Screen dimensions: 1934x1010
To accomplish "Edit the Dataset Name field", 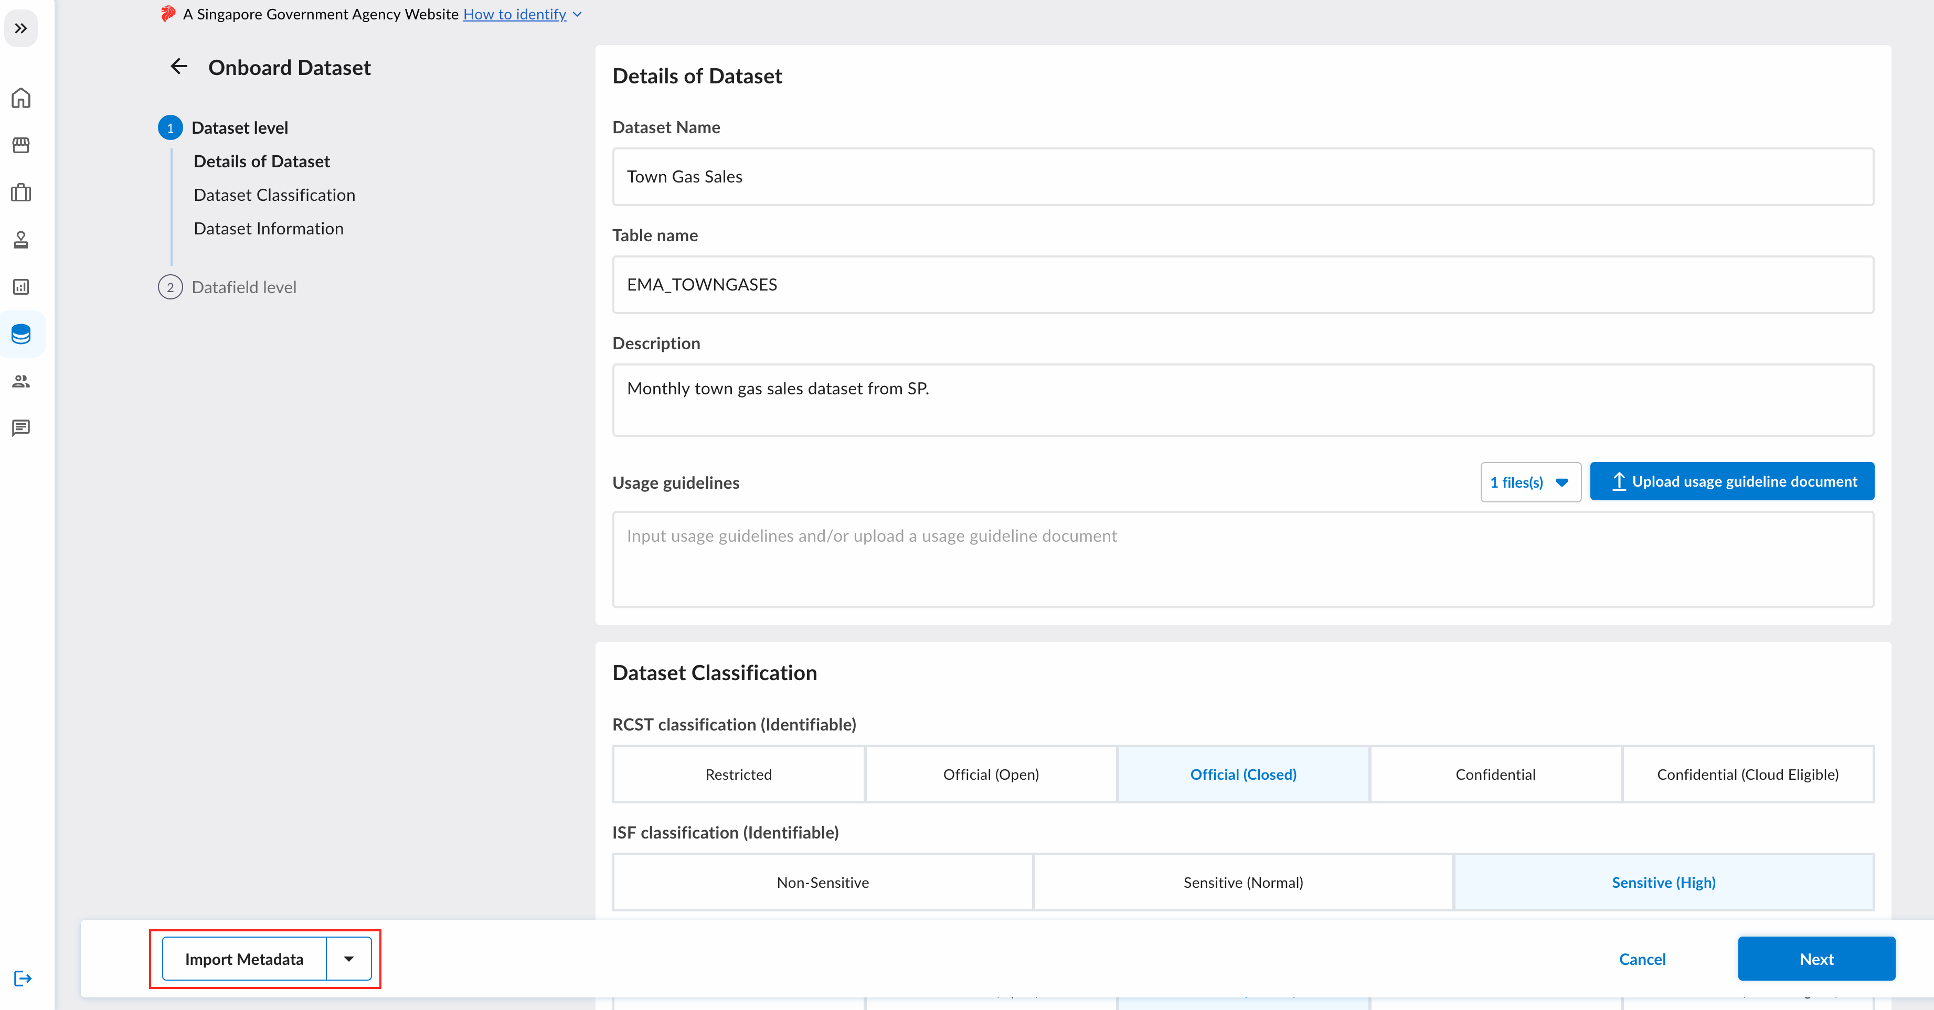I will coord(1242,177).
